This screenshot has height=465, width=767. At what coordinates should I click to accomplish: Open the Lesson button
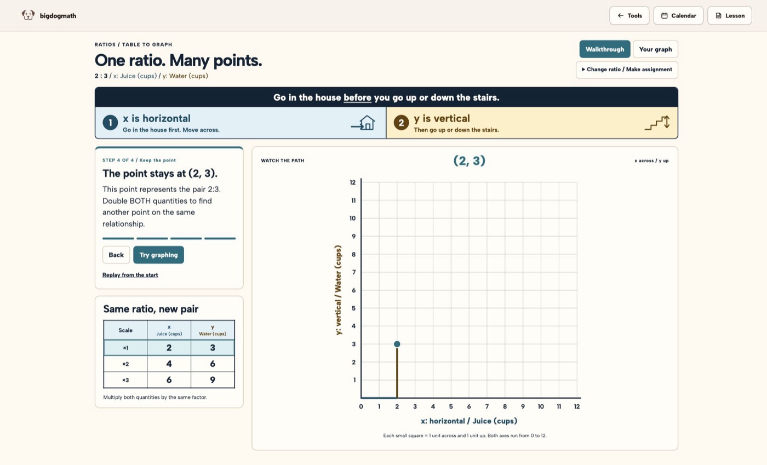[x=730, y=16]
